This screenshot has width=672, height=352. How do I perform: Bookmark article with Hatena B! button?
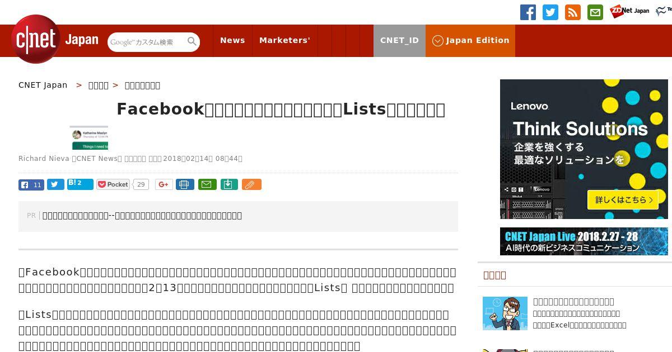point(80,184)
